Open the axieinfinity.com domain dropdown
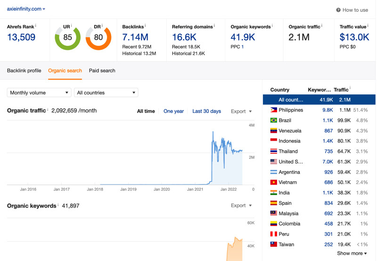The width and height of the screenshot is (377, 261). pos(26,9)
